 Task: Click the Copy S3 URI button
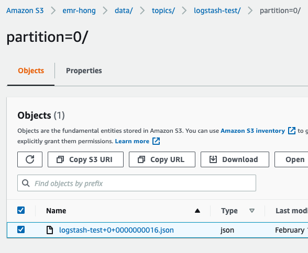(86, 159)
